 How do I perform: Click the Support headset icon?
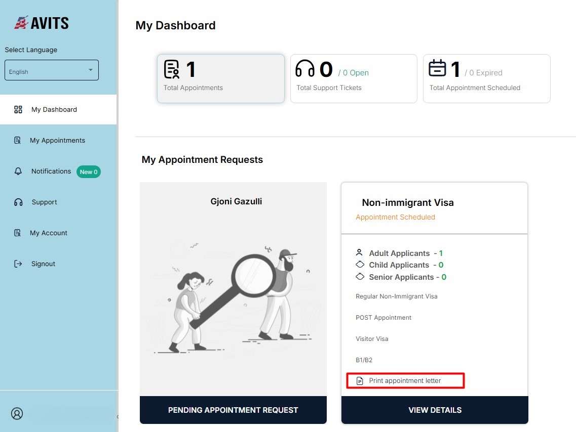coord(18,202)
